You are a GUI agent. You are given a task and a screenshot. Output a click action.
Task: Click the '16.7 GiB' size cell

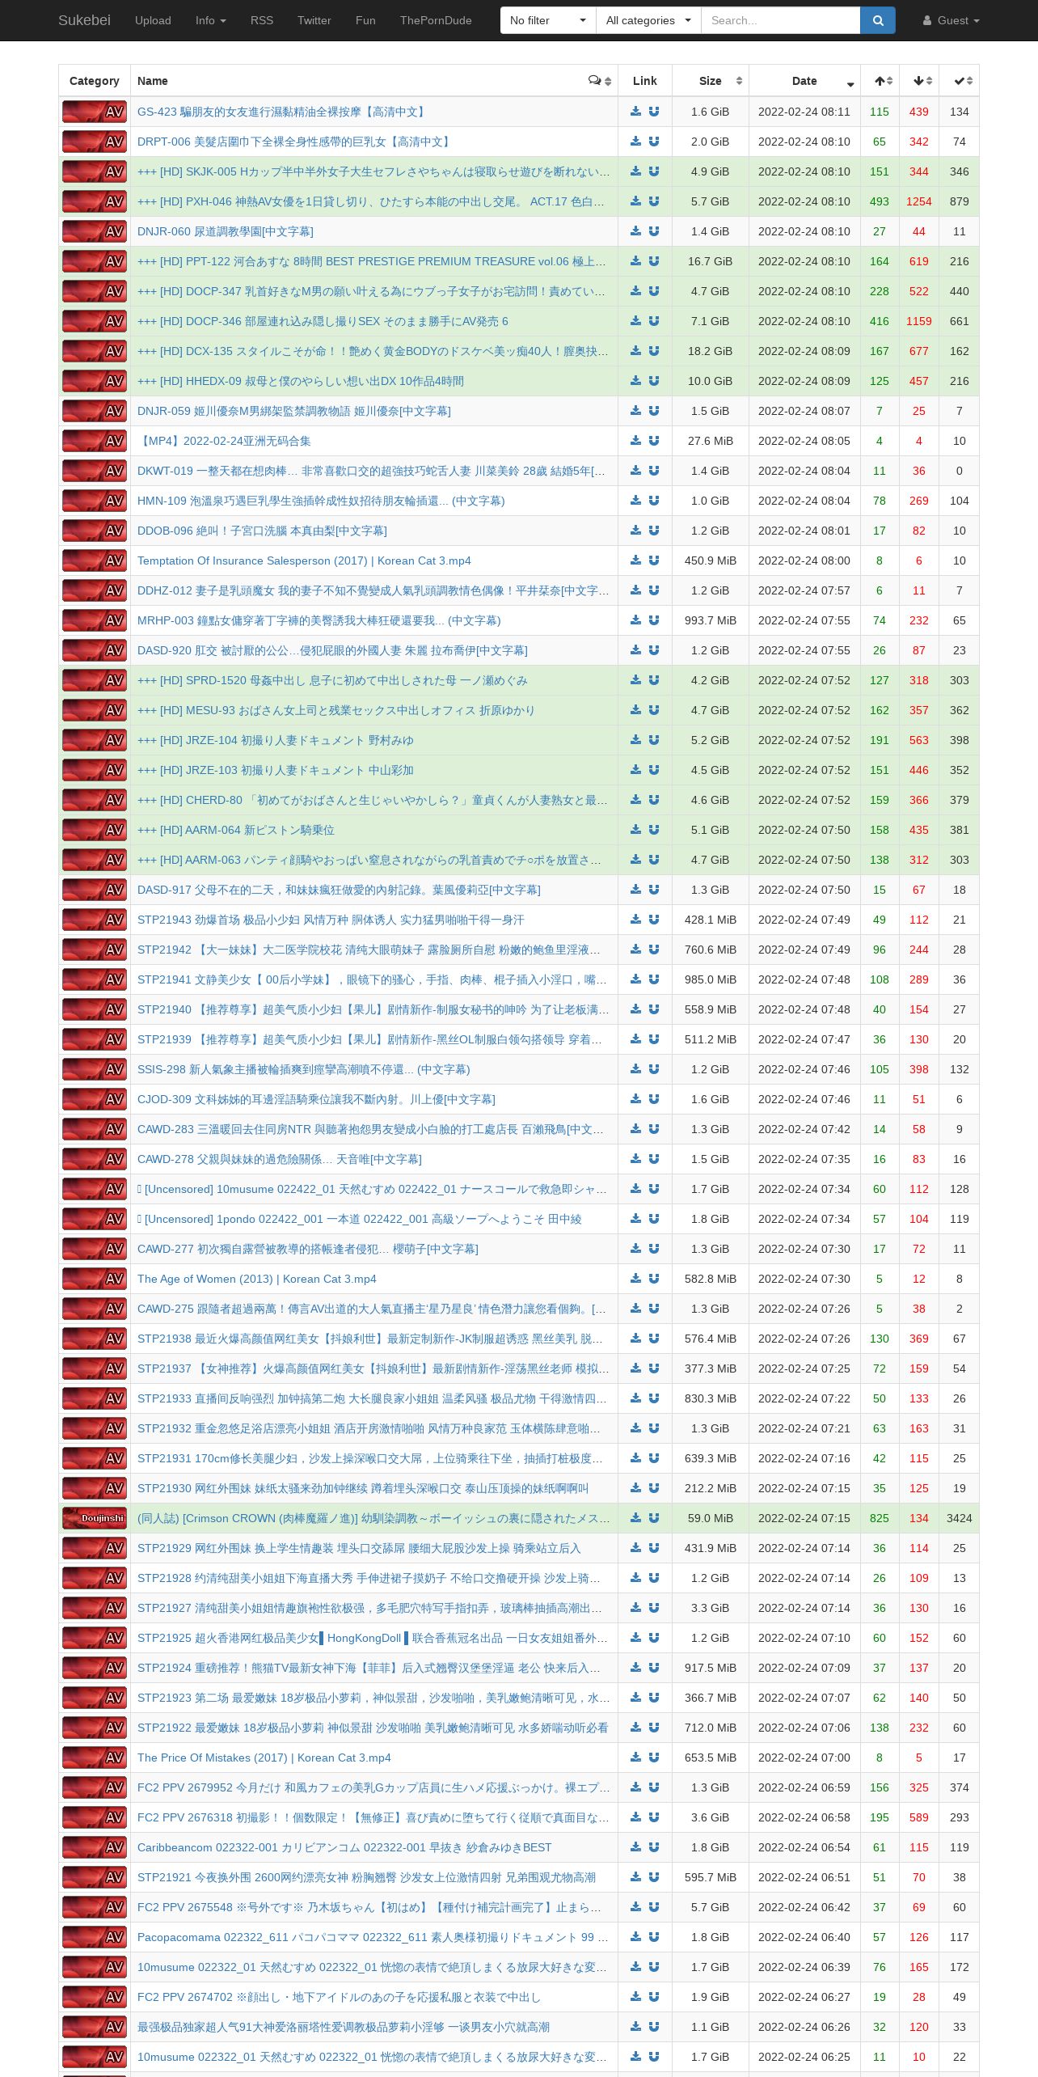click(711, 261)
